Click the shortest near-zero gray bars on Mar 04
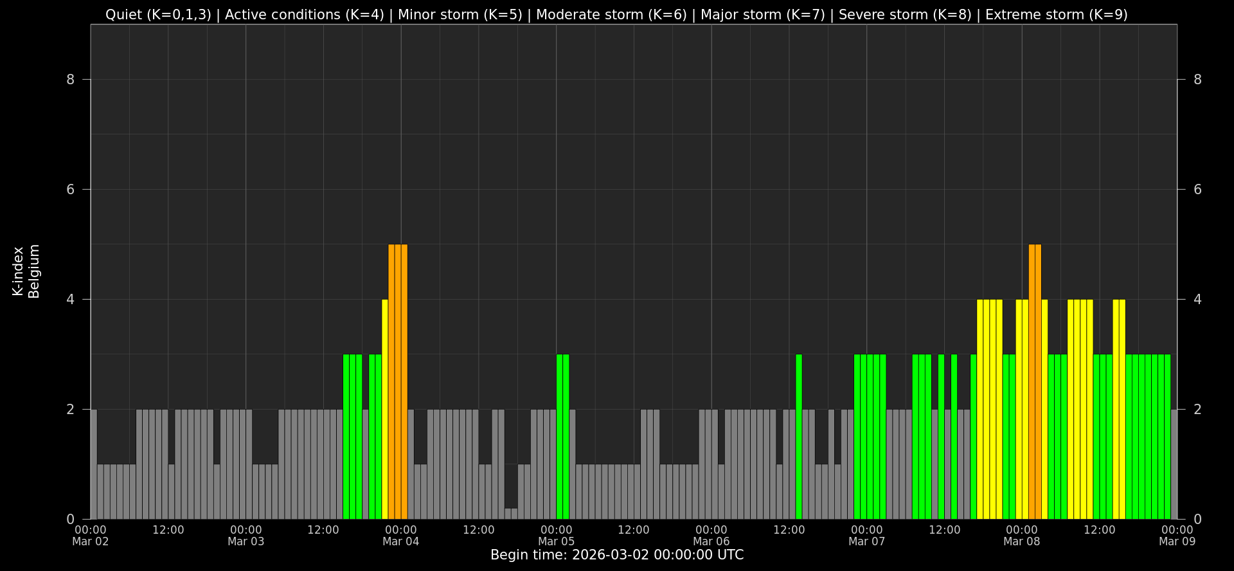This screenshot has height=571, width=1234. [511, 513]
